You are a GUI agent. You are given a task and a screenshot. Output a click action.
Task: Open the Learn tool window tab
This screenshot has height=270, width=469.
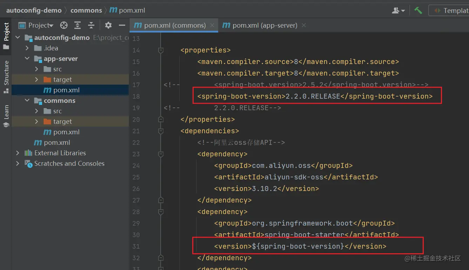[x=6, y=116]
